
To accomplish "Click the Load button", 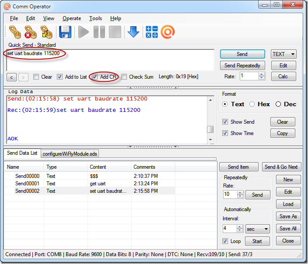I will pos(288,204).
